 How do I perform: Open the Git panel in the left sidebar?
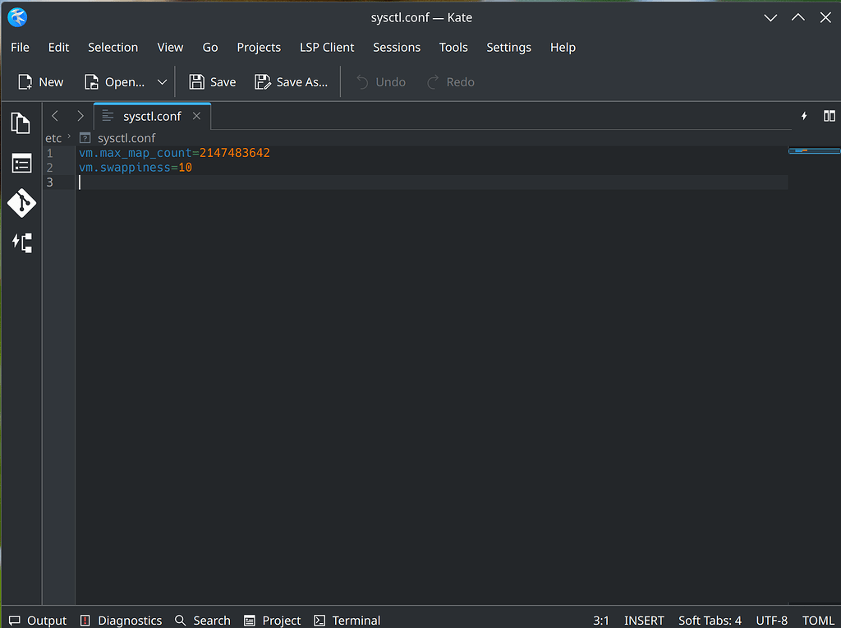pyautogui.click(x=21, y=203)
